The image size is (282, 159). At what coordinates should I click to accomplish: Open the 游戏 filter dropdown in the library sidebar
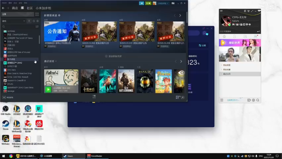(13, 21)
